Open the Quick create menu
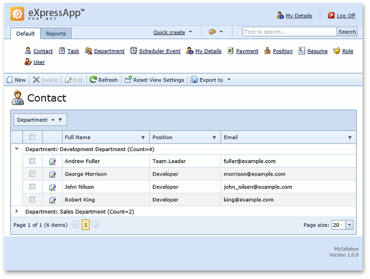The height and width of the screenshot is (279, 370). tap(172, 32)
